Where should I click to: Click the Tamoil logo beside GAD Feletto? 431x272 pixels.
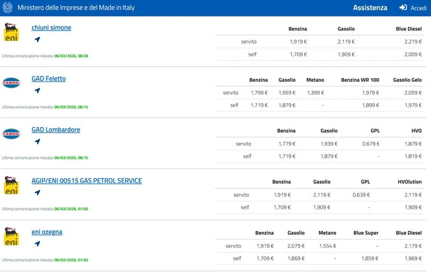(x=11, y=82)
